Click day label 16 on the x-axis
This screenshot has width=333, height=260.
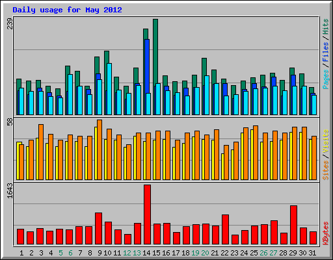(166, 253)
